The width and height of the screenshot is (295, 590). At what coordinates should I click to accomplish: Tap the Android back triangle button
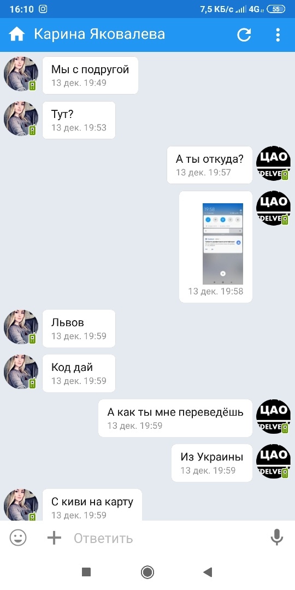tap(208, 573)
